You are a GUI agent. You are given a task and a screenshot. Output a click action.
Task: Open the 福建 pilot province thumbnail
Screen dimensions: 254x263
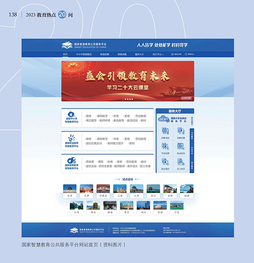point(187,191)
